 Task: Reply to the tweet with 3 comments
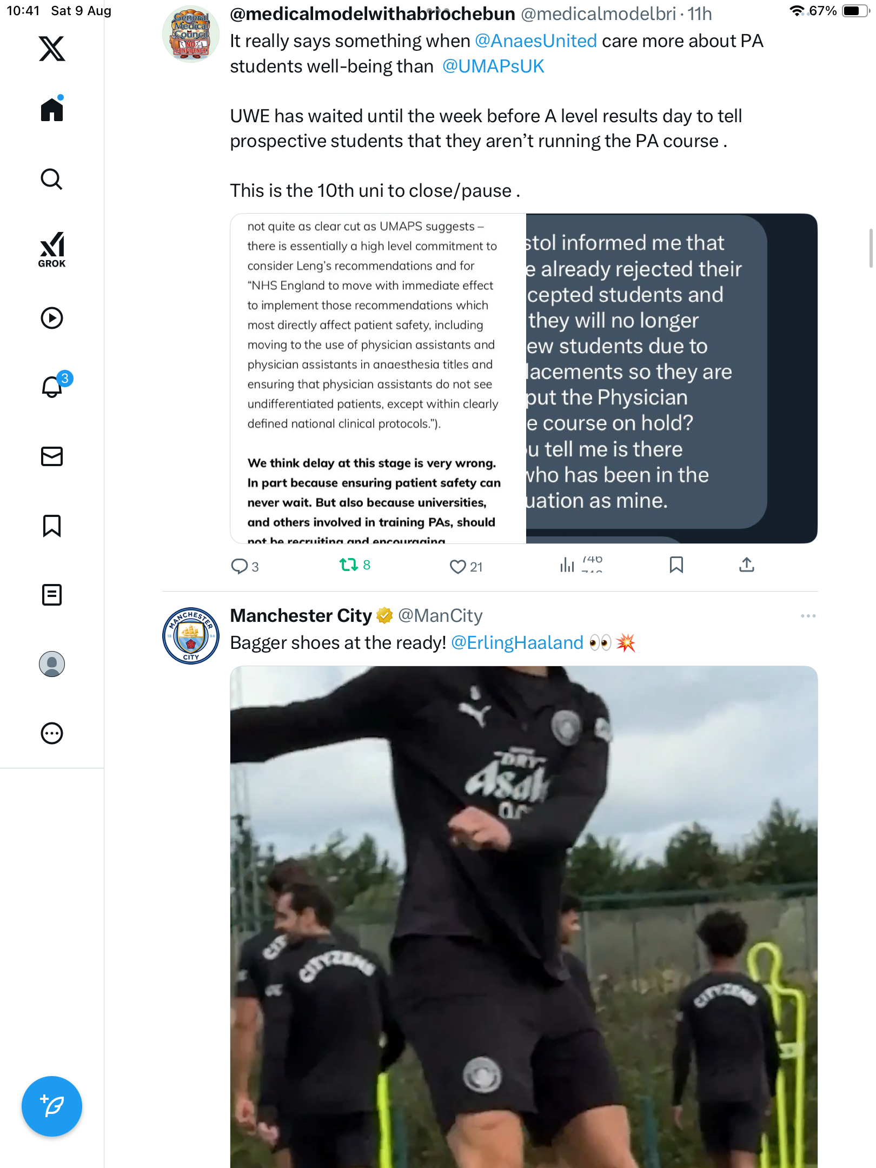coord(245,567)
